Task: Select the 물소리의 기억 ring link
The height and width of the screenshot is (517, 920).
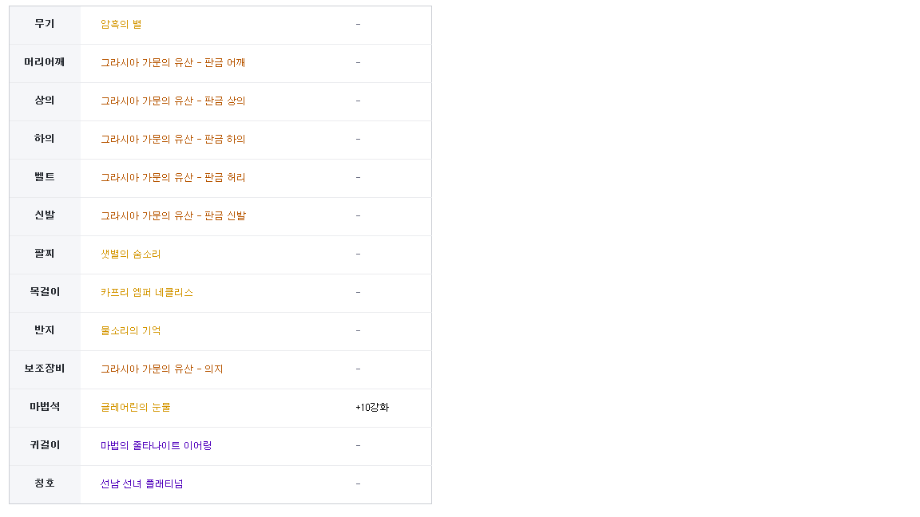Action: pyautogui.click(x=130, y=331)
